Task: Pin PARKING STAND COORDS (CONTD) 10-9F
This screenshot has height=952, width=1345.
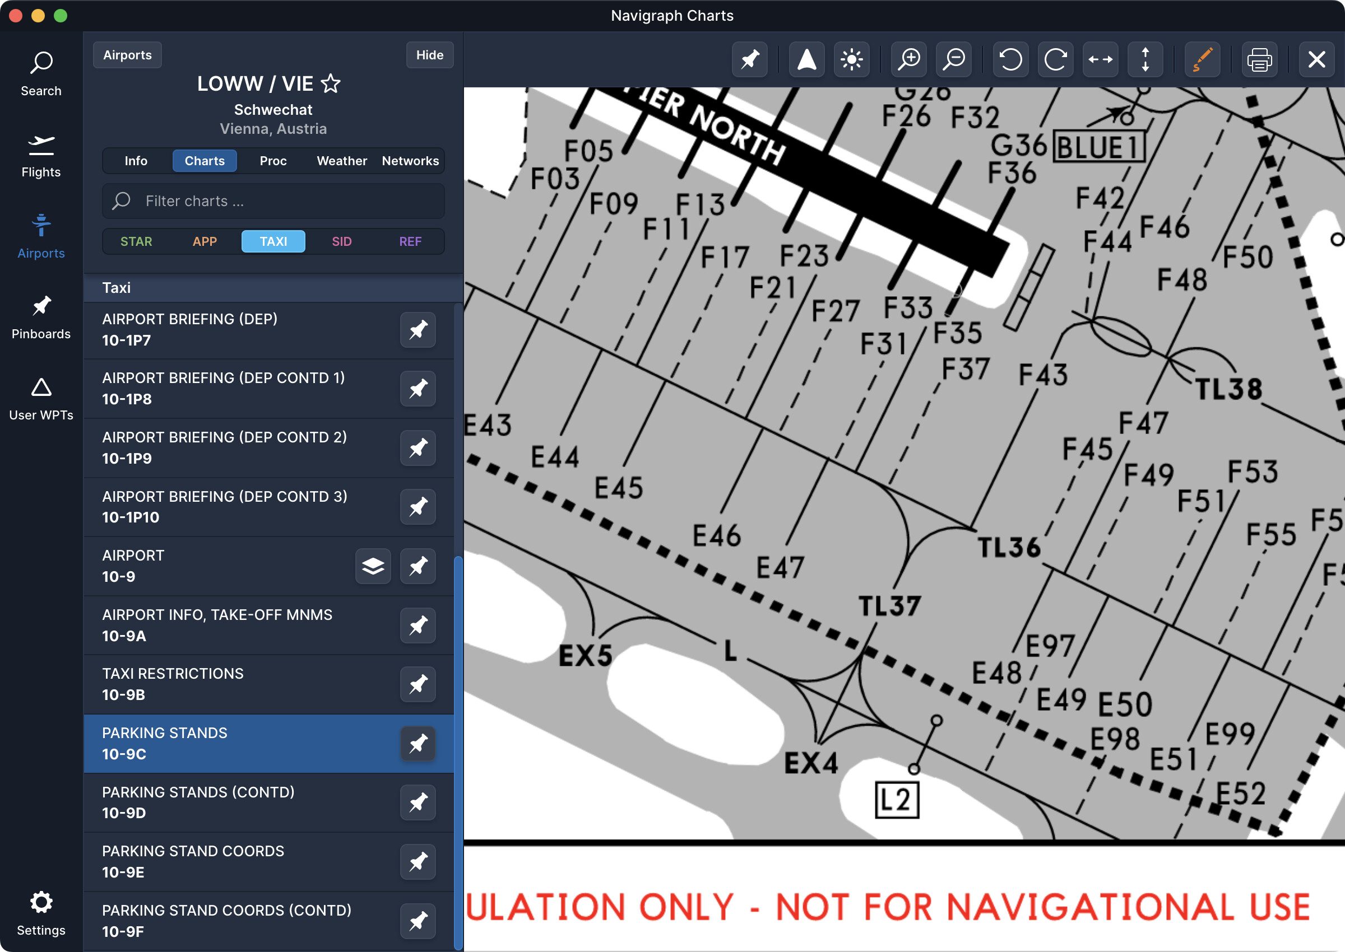Action: pos(418,921)
